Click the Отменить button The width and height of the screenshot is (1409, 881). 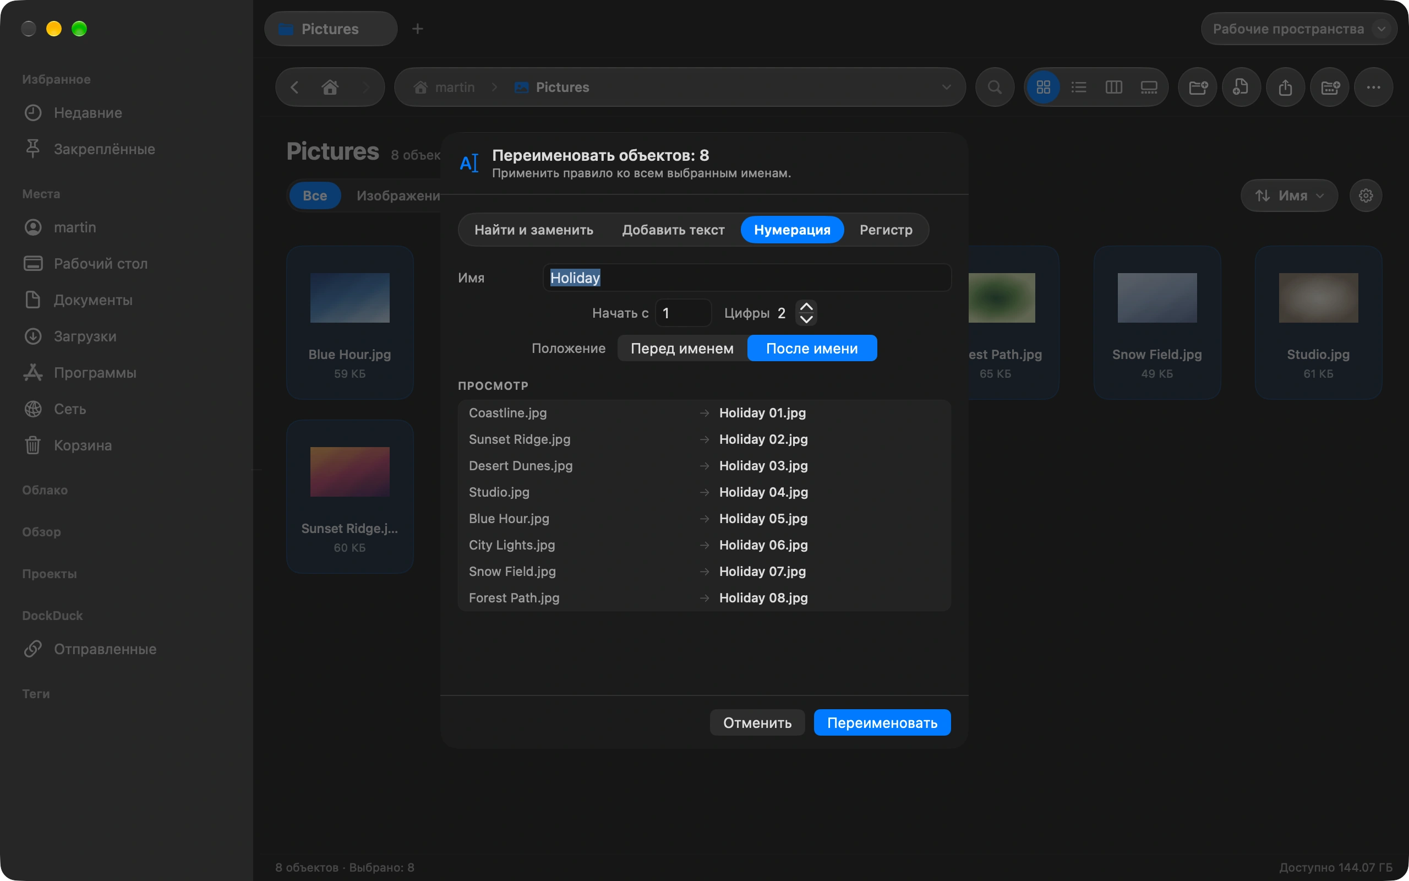click(757, 722)
